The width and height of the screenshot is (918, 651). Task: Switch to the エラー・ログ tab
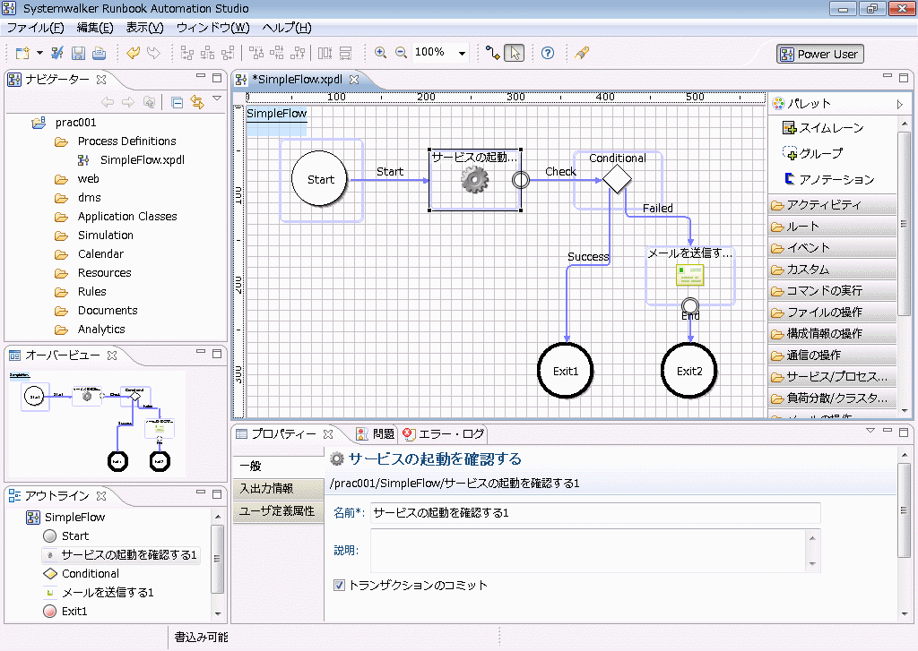point(445,434)
